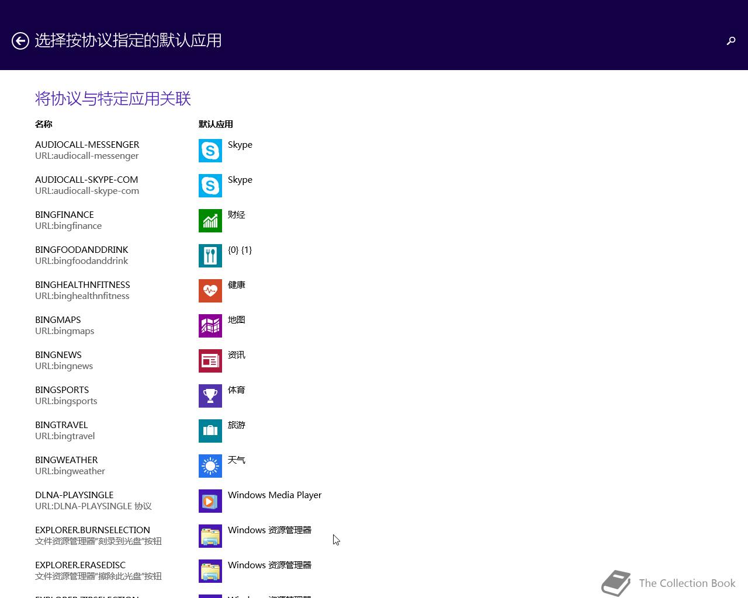Image resolution: width=748 pixels, height=598 pixels.
Task: Choose the 健康 health app icon
Action: point(210,291)
